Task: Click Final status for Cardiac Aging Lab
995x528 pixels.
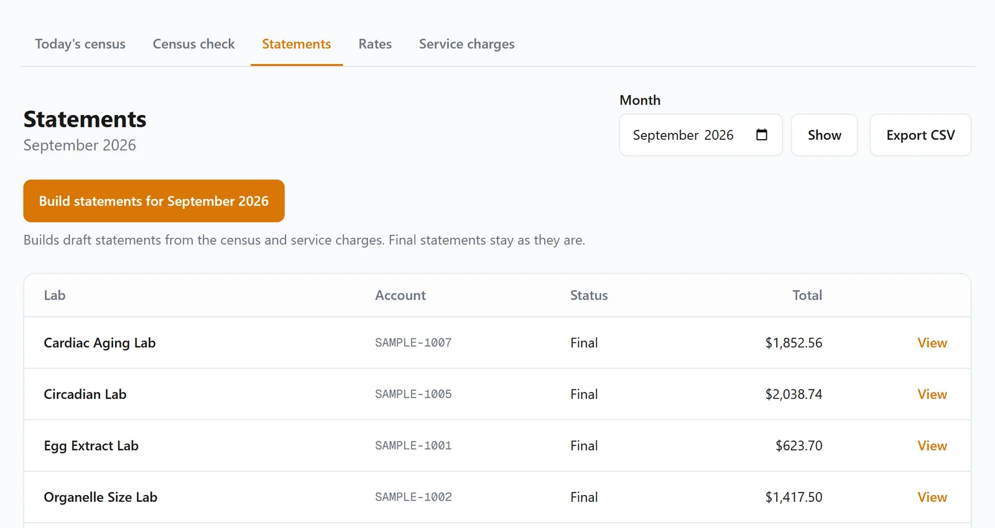Action: point(584,343)
